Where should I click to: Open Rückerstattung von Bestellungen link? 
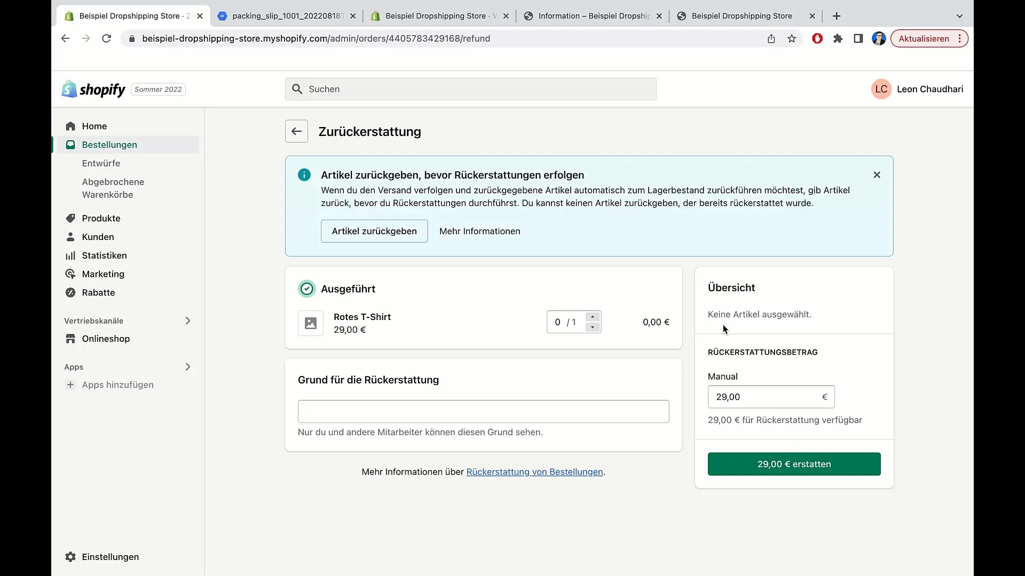[534, 471]
